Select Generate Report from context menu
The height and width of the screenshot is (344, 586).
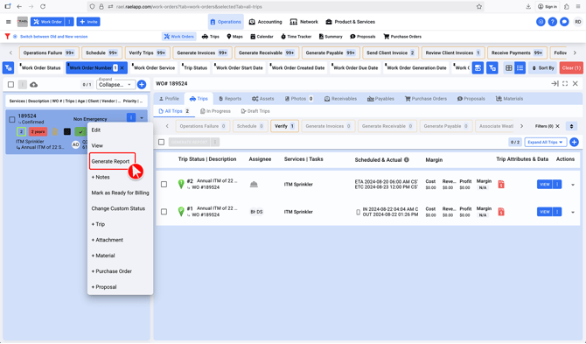(110, 162)
